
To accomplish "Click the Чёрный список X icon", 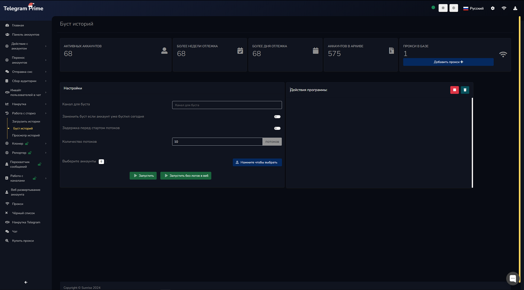I will point(6,213).
